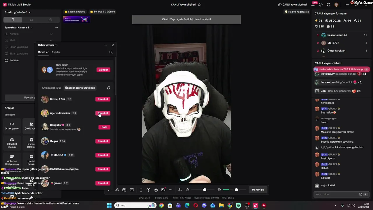The width and height of the screenshot is (373, 210).
Task: Open Saatlik Sıralama ranking chip
Action: tap(75, 12)
